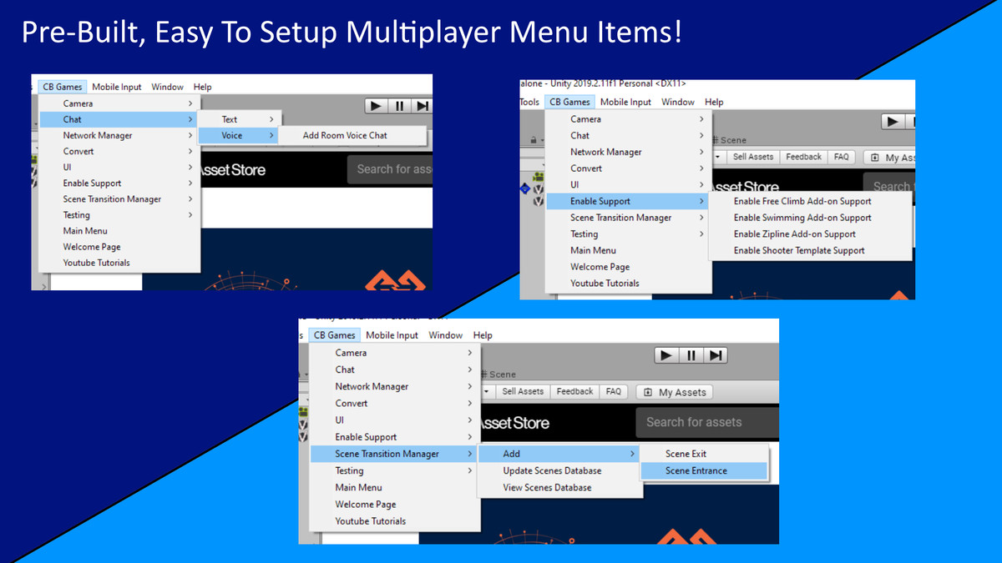1002x563 pixels.
Task: Click My Assets in the bottom Asset Store bar
Action: [x=674, y=391]
